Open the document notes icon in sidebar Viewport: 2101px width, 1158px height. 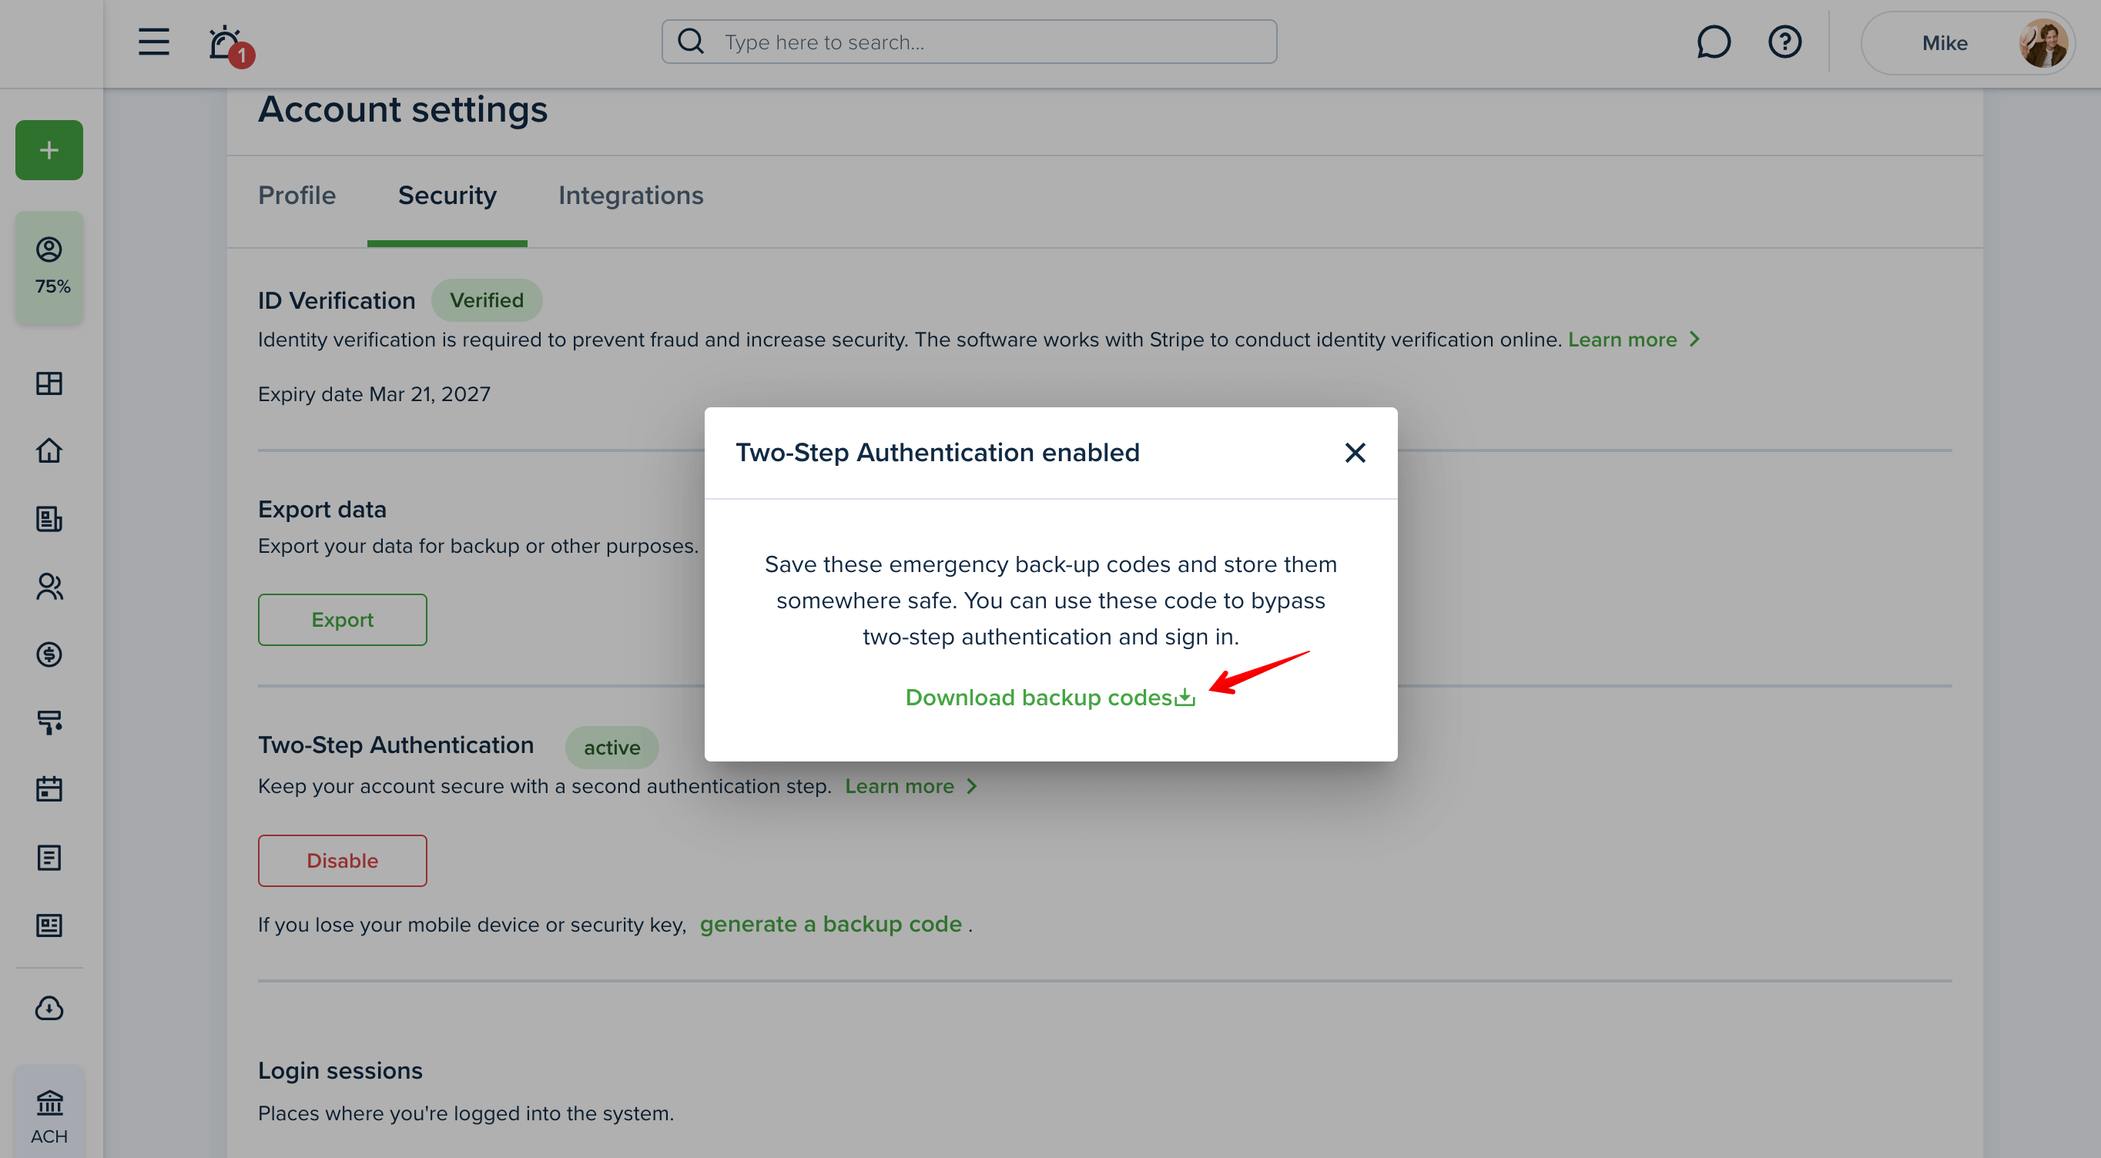pyautogui.click(x=49, y=857)
